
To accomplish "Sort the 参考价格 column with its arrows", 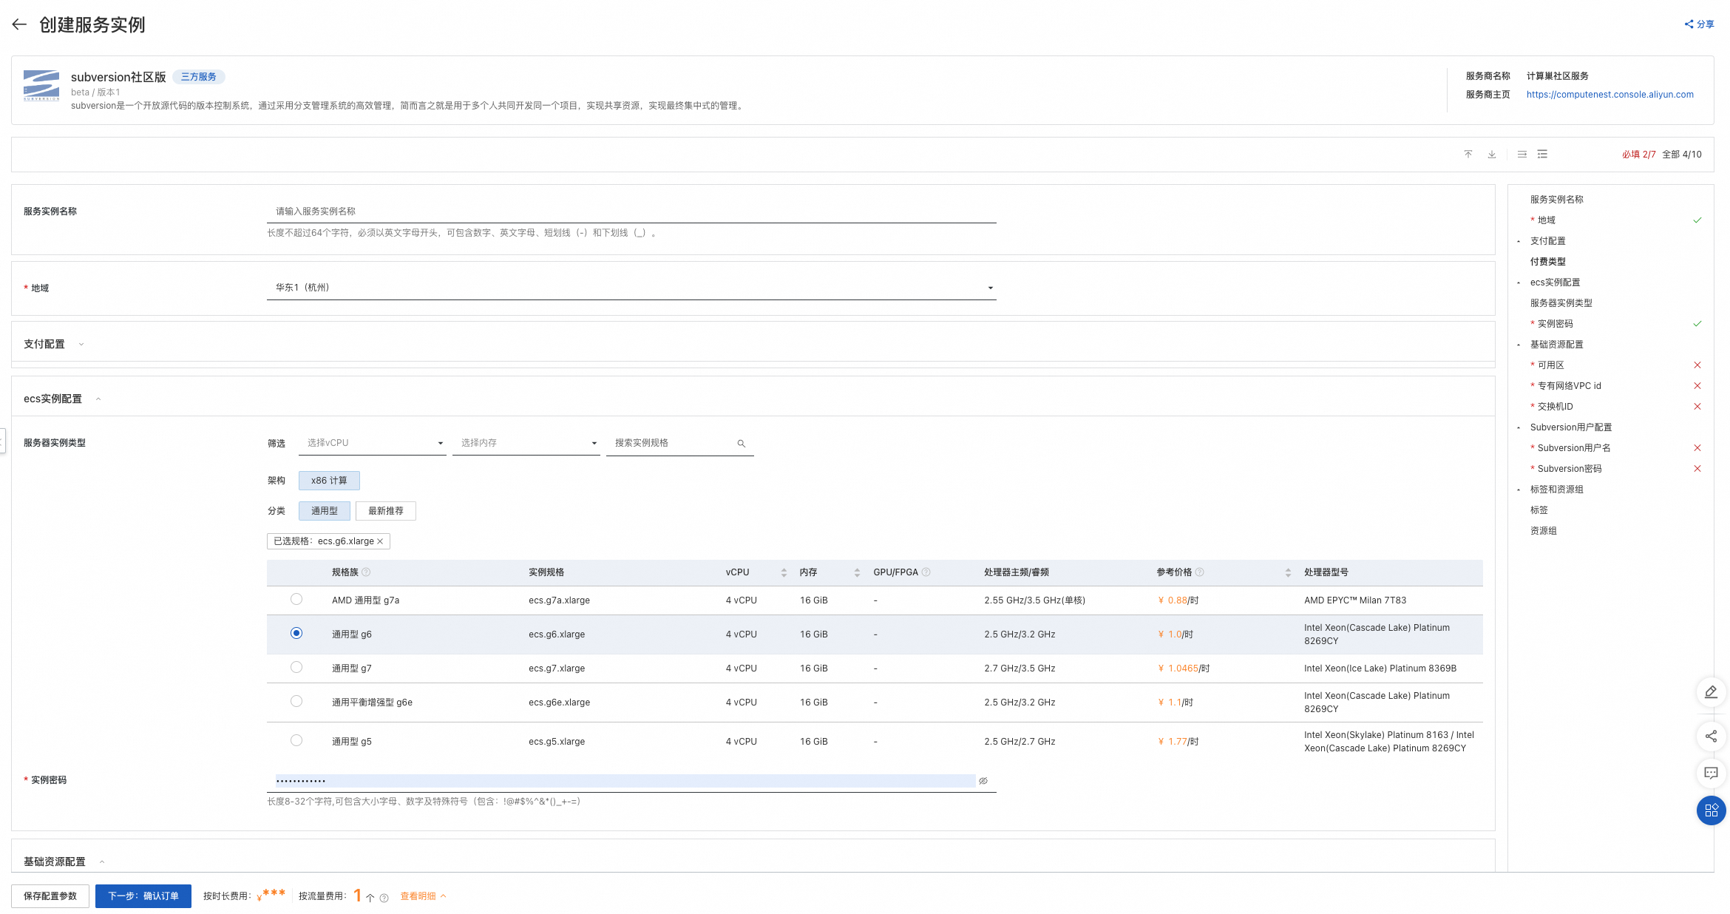I will (1288, 573).
